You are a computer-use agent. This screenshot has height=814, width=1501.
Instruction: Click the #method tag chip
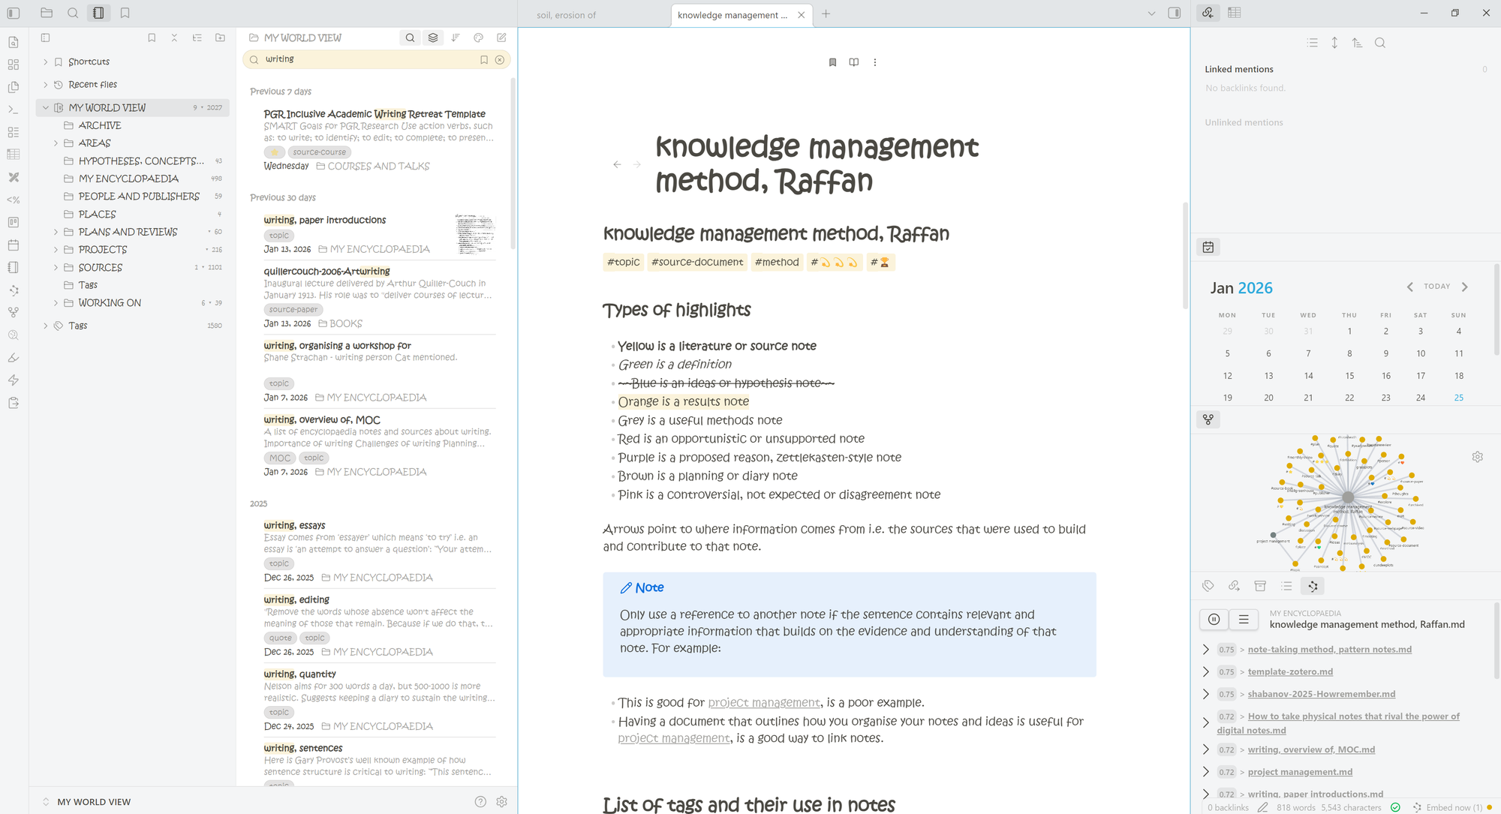click(x=776, y=262)
